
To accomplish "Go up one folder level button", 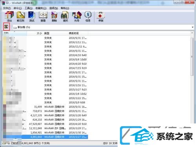I will point(6,27).
